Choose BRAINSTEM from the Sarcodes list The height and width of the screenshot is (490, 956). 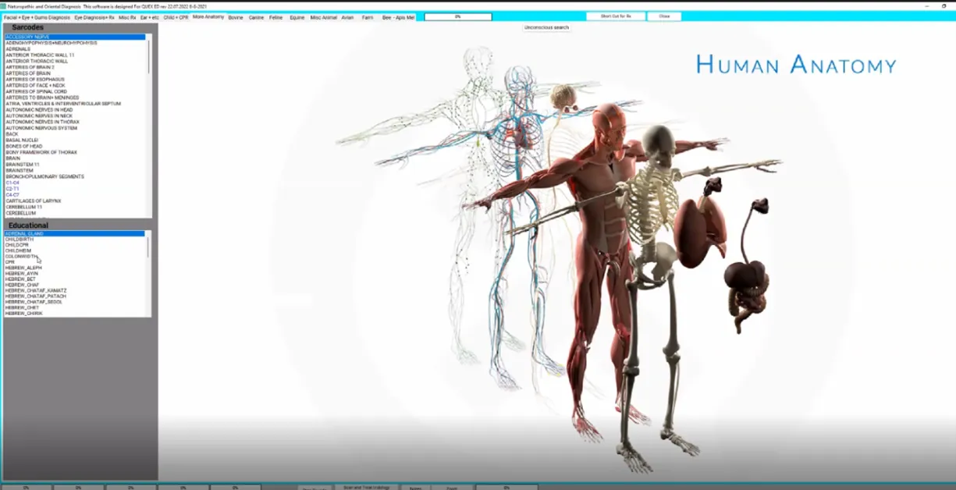(x=20, y=170)
